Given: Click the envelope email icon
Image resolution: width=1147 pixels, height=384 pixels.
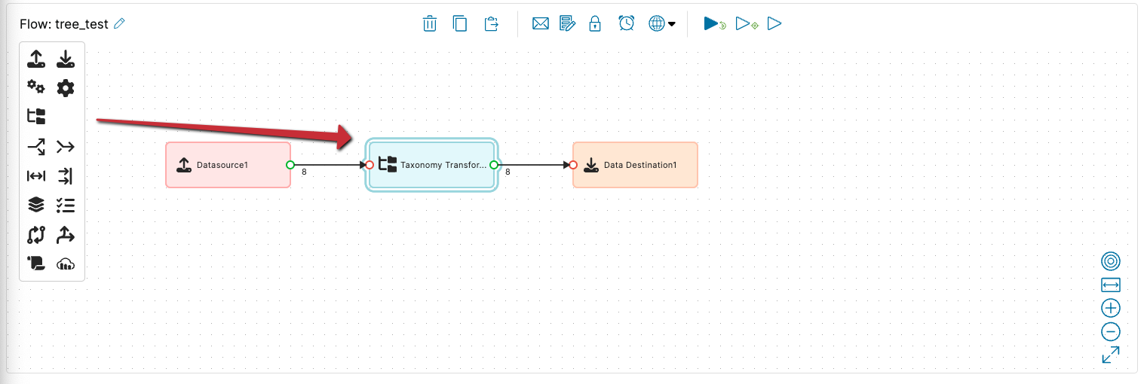Looking at the screenshot, I should tap(540, 23).
